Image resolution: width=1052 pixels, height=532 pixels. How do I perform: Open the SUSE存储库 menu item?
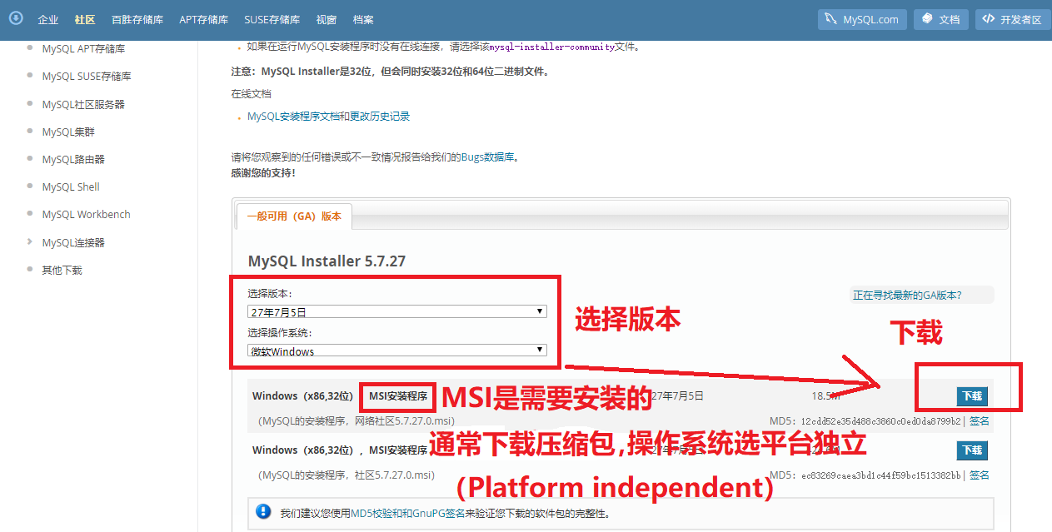point(272,19)
